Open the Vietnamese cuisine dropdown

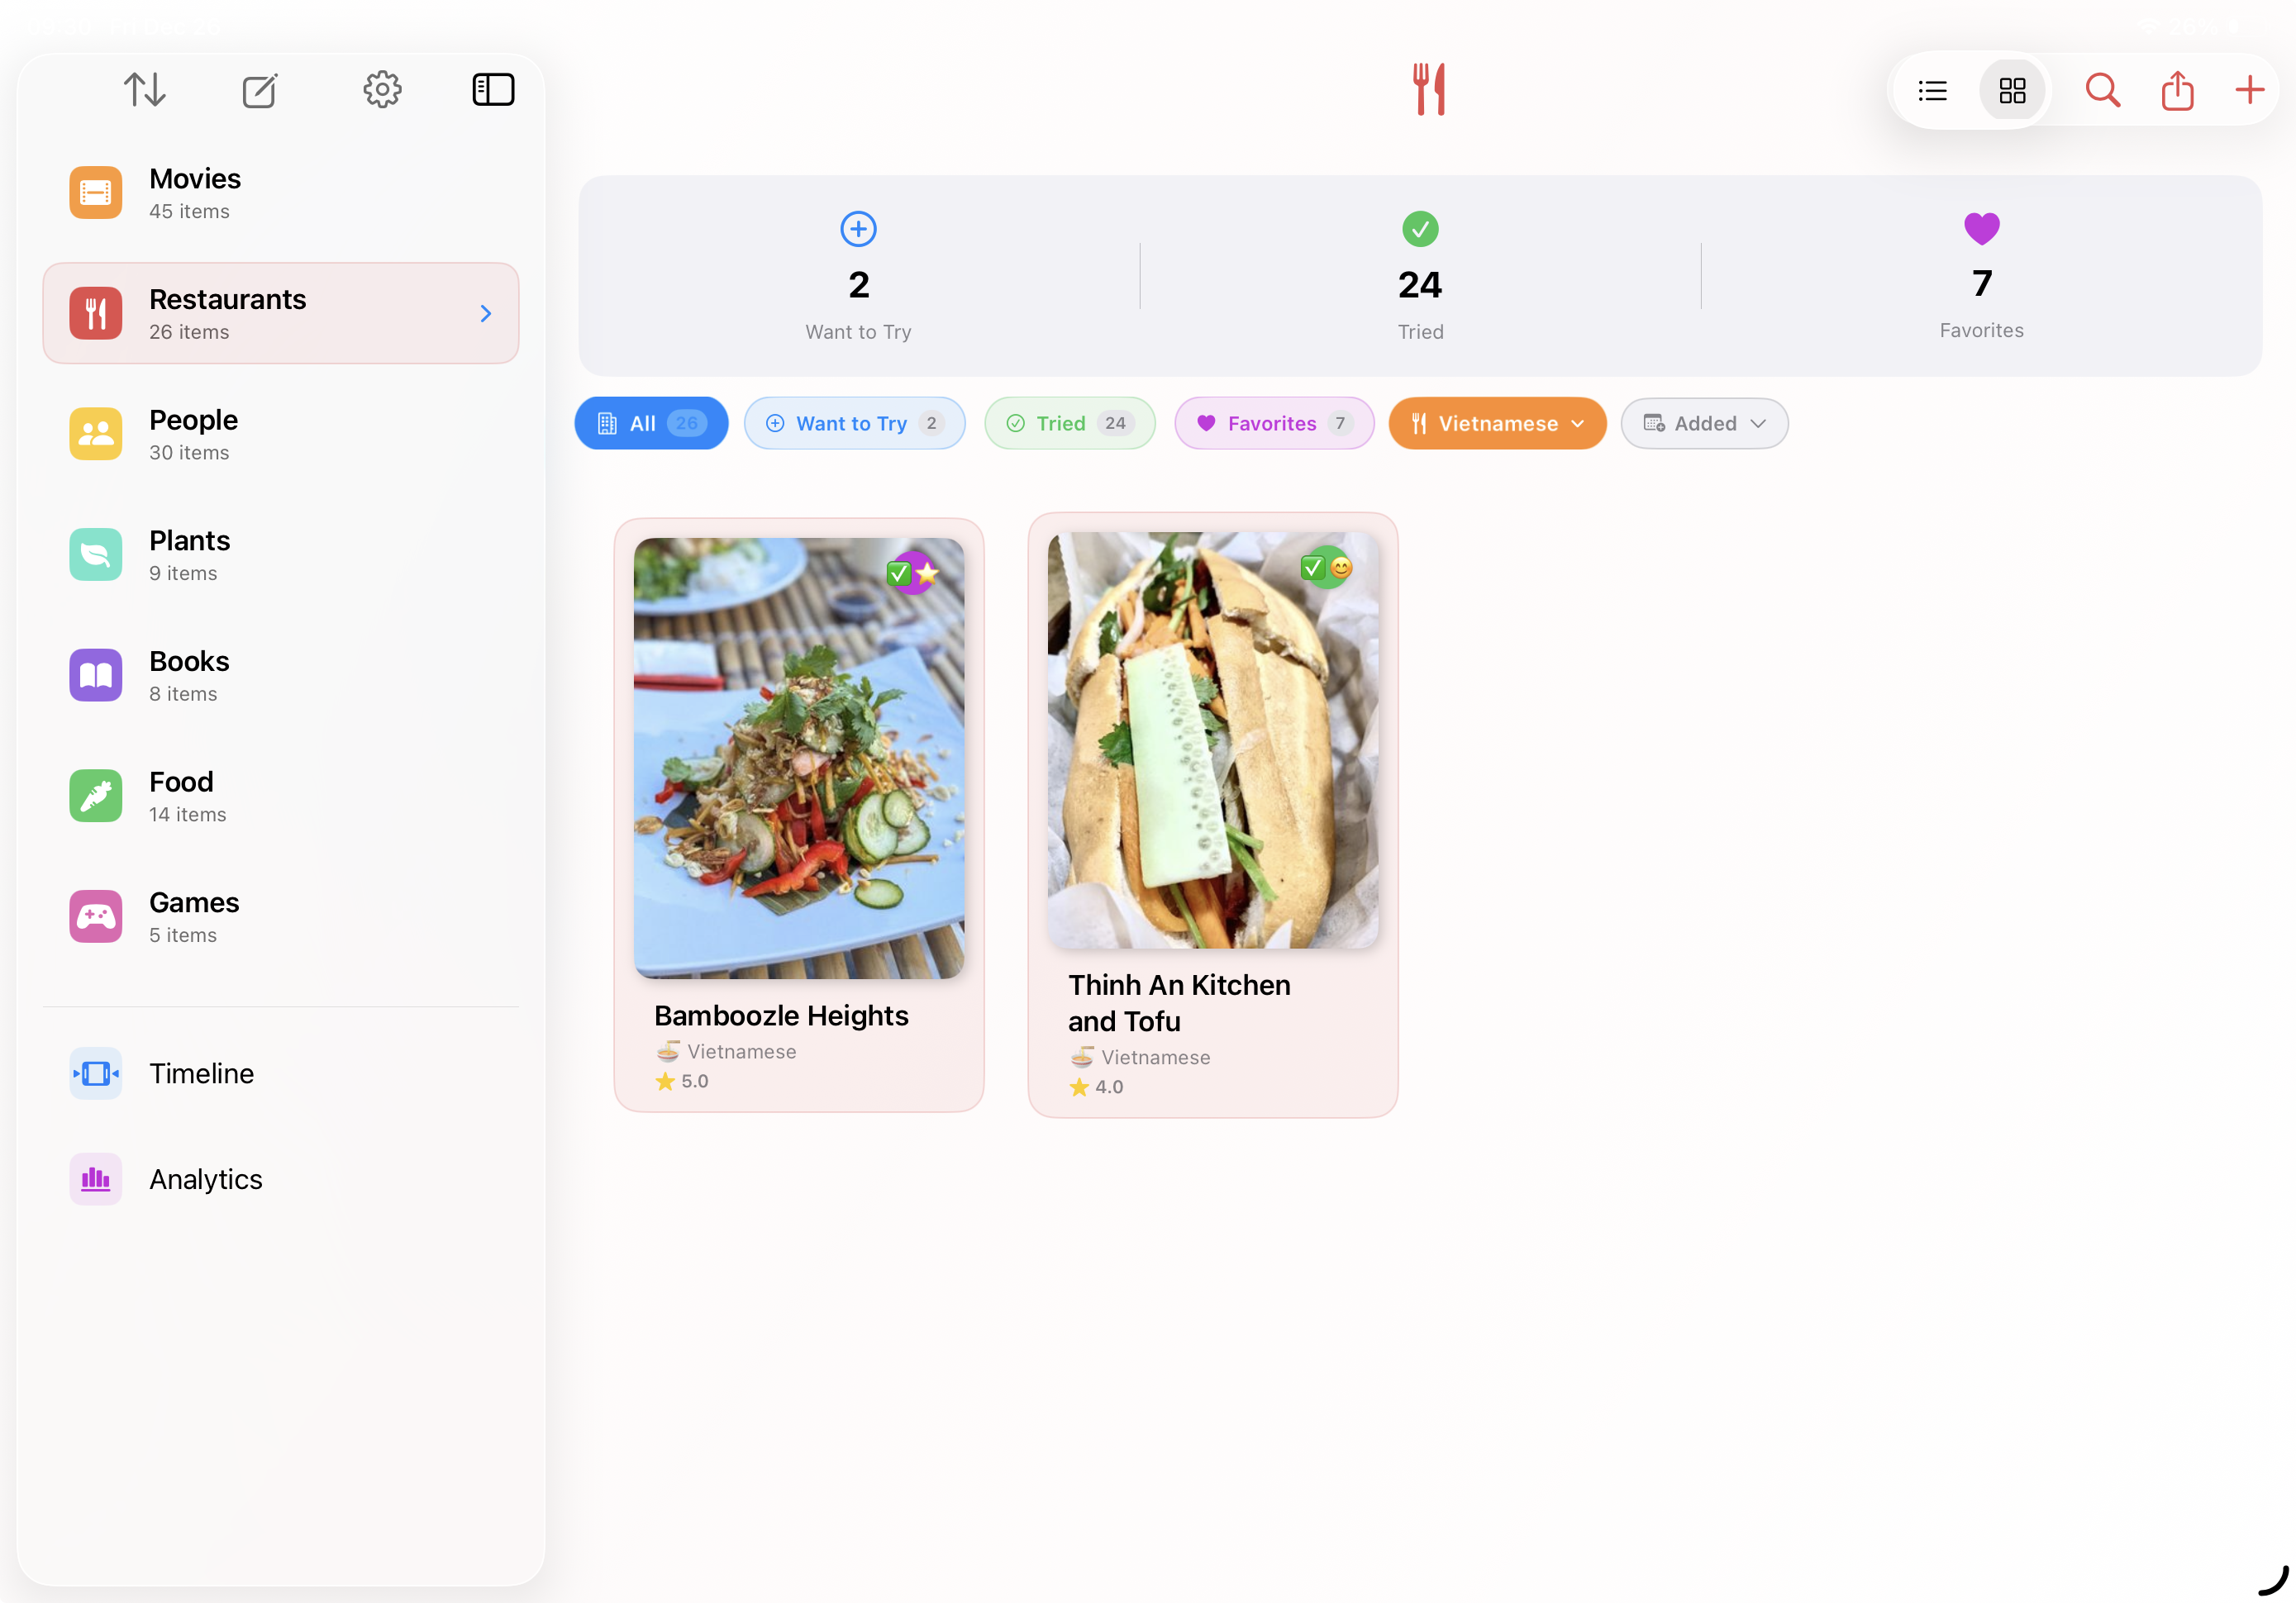pyautogui.click(x=1497, y=423)
